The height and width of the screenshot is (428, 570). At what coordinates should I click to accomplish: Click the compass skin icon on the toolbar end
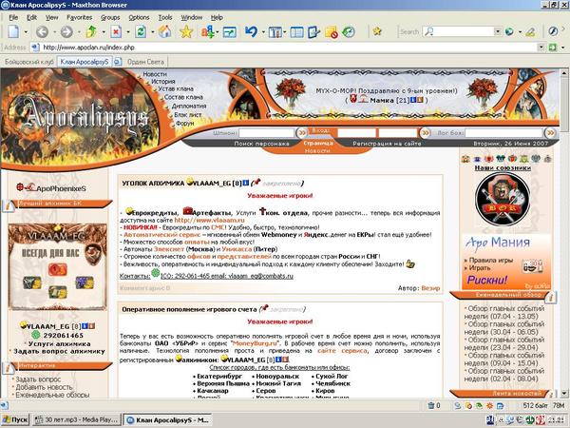click(x=553, y=31)
